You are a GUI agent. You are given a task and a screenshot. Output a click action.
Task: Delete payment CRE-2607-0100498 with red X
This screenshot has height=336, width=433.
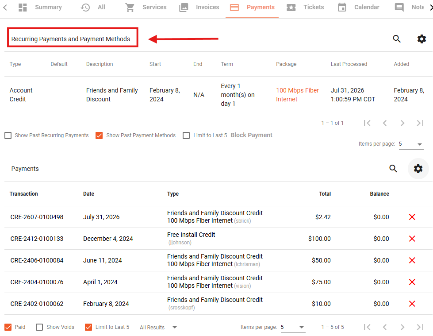pos(412,217)
